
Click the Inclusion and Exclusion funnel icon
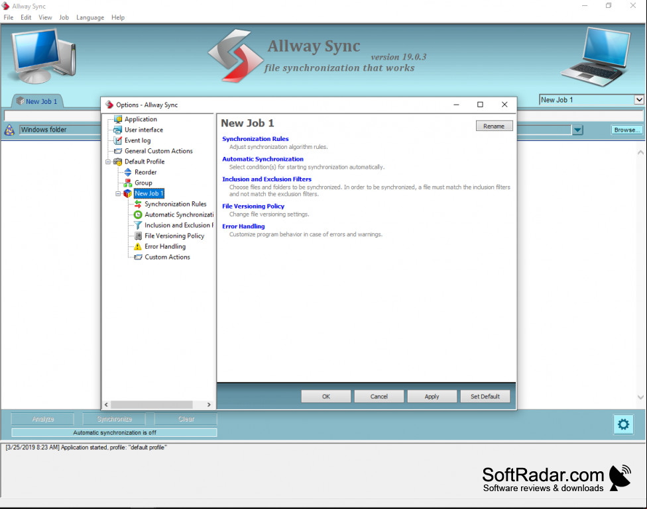click(x=138, y=226)
